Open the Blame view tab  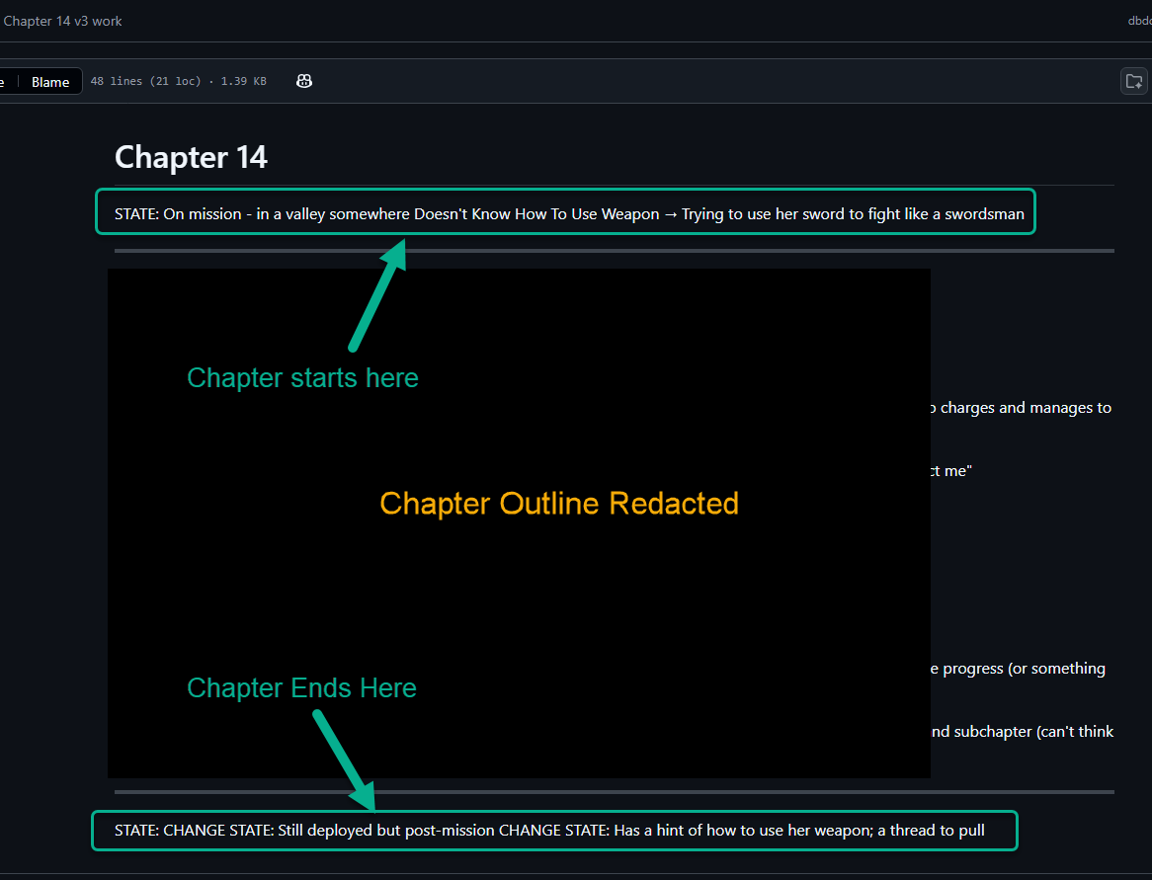click(x=50, y=82)
